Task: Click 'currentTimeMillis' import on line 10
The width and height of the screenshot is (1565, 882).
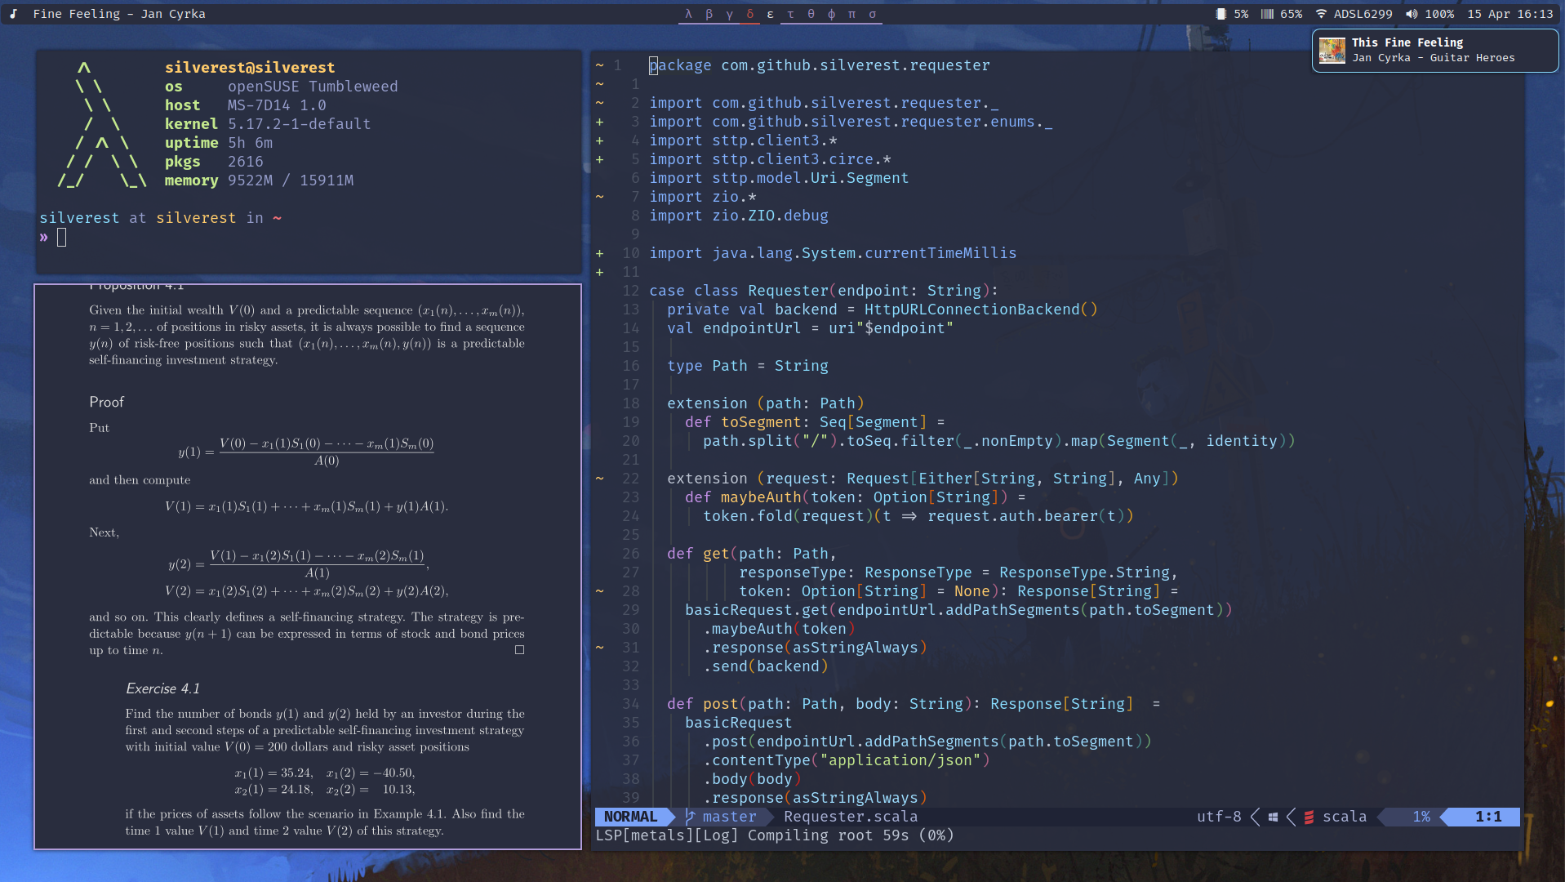Action: (x=940, y=253)
